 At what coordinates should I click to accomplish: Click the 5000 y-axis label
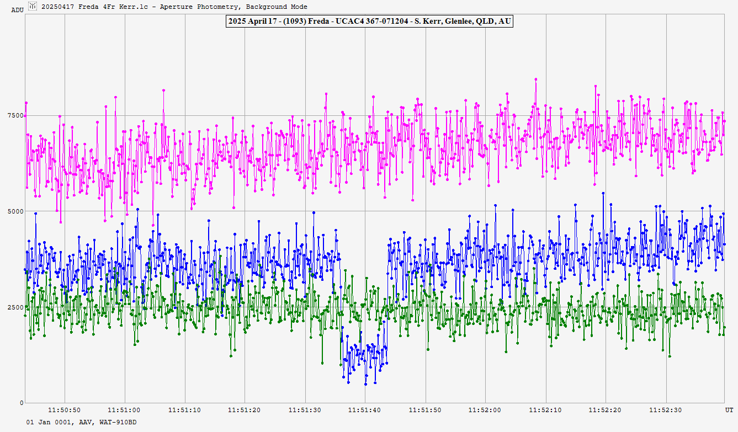[x=16, y=211]
